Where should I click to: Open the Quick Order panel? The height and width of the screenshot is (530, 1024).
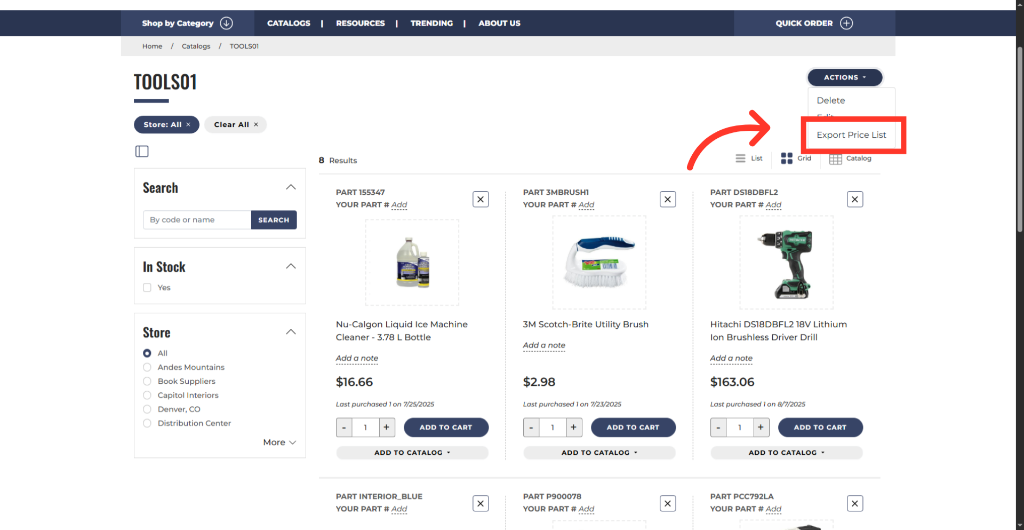tap(814, 23)
